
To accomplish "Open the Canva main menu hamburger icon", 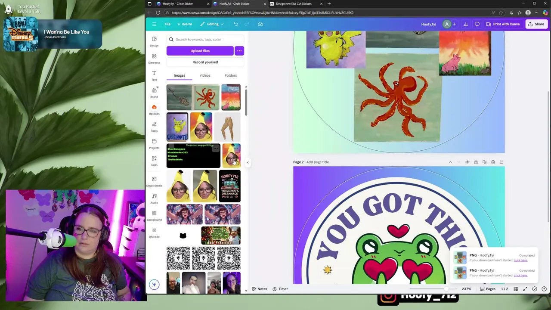I will (x=154, y=24).
